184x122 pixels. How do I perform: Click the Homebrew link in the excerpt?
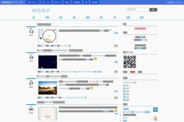click(63, 88)
